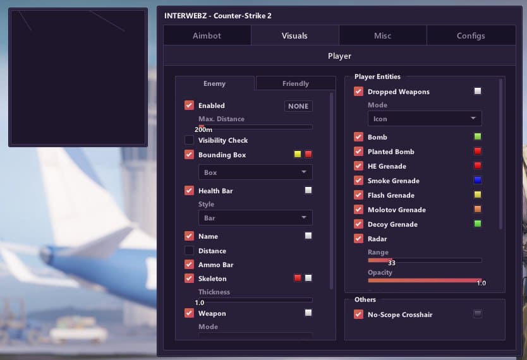Change the green Bomb color swatch

(x=478, y=136)
